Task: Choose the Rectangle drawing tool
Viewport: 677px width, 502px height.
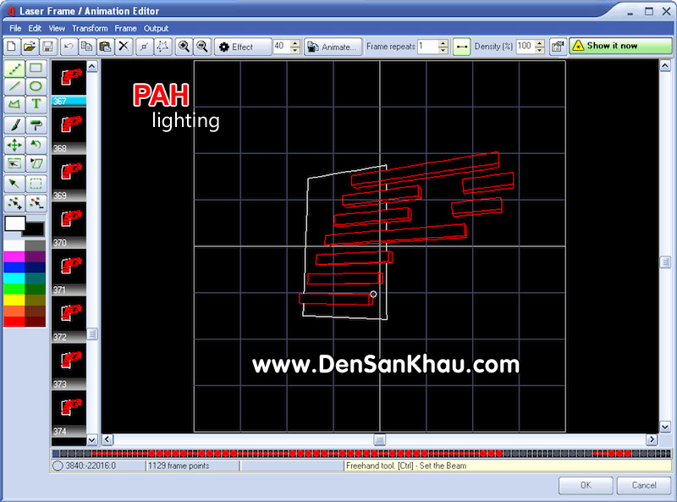Action: [x=36, y=69]
